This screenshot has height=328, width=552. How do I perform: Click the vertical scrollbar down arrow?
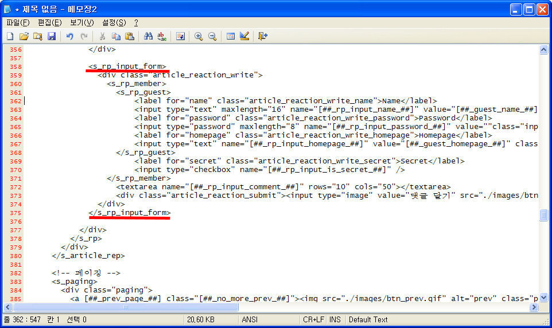click(543, 298)
